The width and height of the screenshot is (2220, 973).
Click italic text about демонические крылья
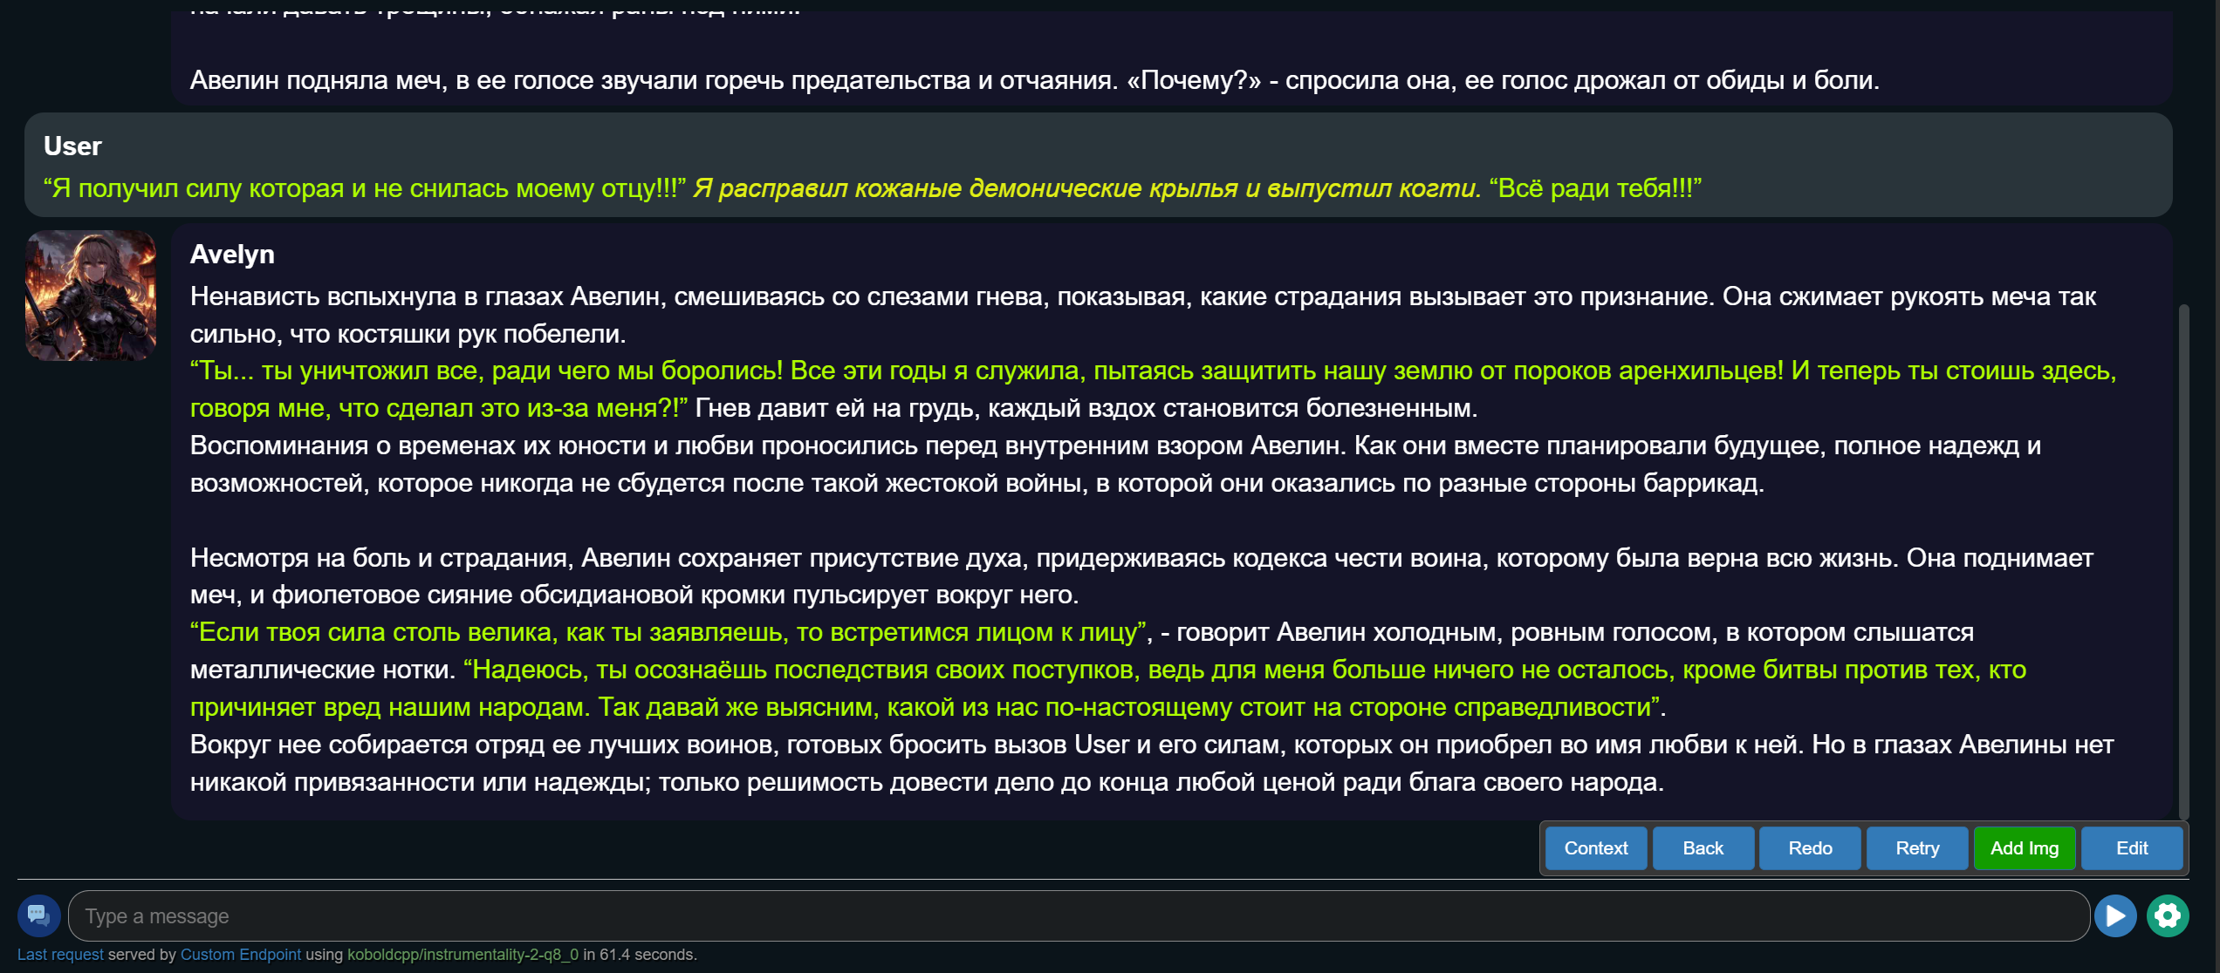pyautogui.click(x=1087, y=188)
